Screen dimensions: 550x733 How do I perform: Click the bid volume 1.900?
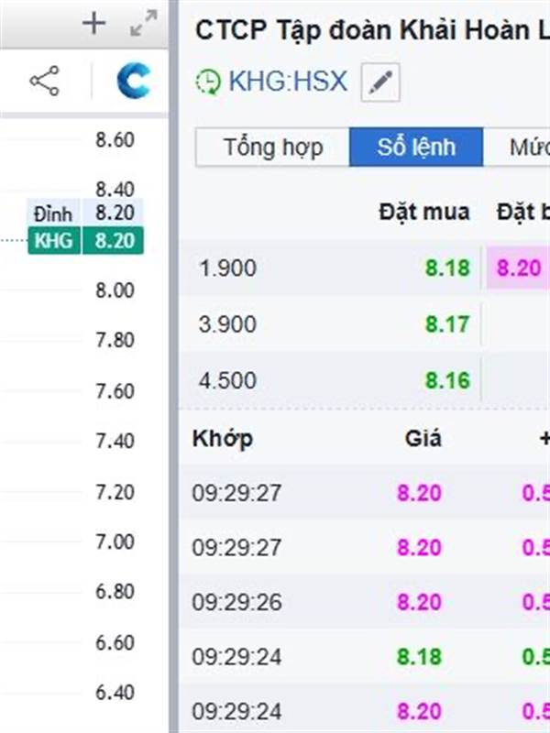(x=227, y=268)
